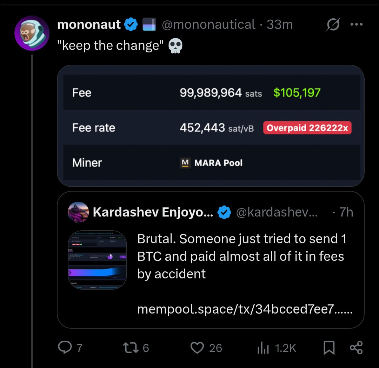Click the mononaut display name
Viewport: 379px width, 368px height.
pos(89,25)
